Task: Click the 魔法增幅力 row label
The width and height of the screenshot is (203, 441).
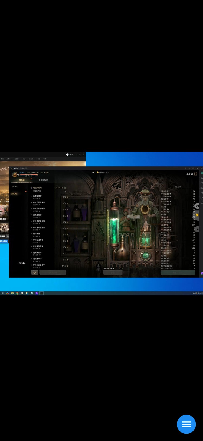Action: click(37, 252)
